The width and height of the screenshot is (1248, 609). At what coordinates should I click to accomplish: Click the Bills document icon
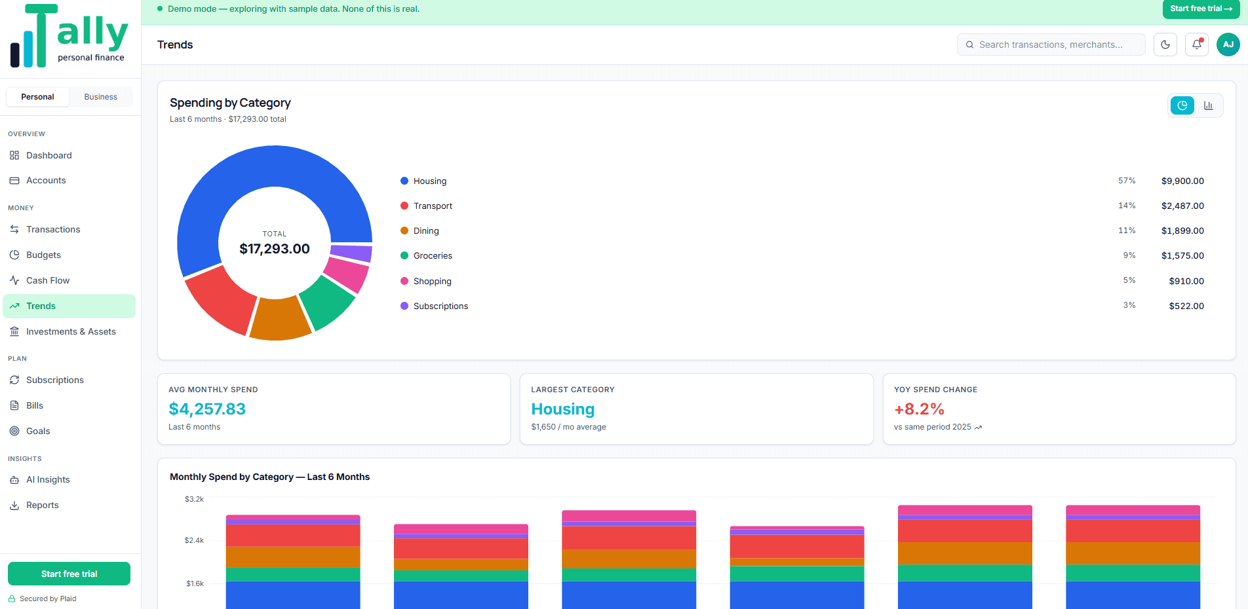pyautogui.click(x=14, y=405)
